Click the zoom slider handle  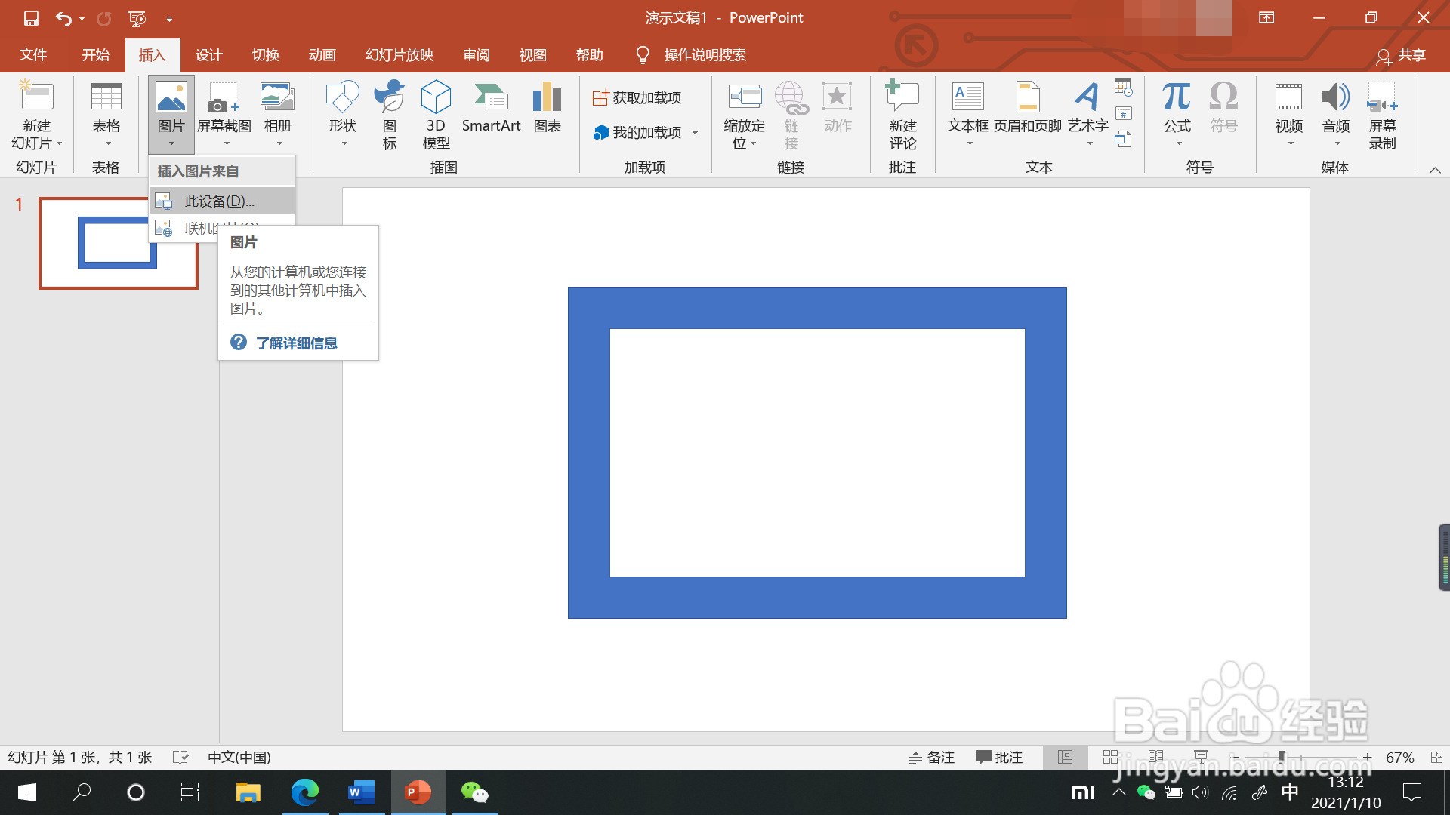pyautogui.click(x=1281, y=757)
